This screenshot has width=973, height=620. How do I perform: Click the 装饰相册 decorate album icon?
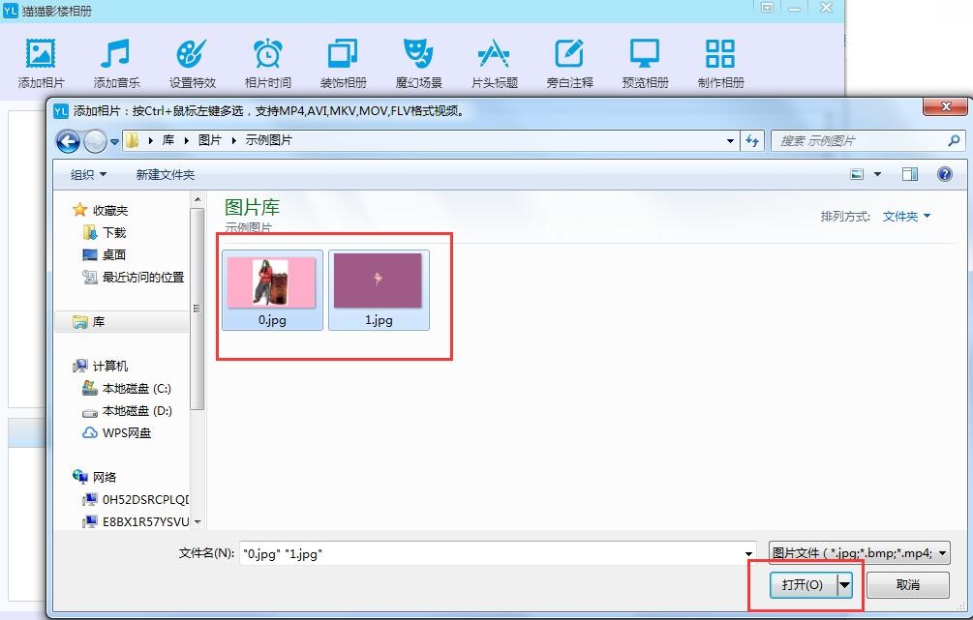coord(343,54)
